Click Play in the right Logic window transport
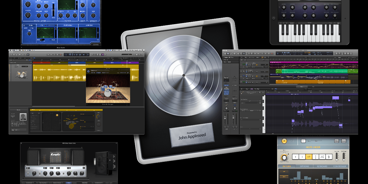This screenshot has width=368, height=184. click(x=265, y=53)
